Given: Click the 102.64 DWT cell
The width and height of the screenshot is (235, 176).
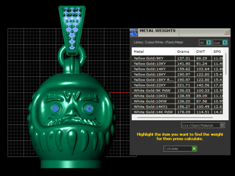Looking at the screenshot, I should (x=203, y=69).
